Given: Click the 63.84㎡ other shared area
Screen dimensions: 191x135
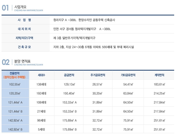Looking at the screenshot, I should (128, 93).
